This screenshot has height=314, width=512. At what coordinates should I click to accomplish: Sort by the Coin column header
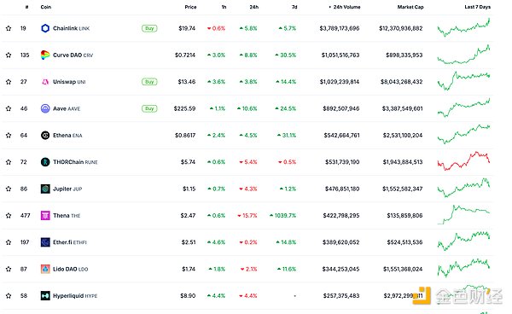click(46, 7)
